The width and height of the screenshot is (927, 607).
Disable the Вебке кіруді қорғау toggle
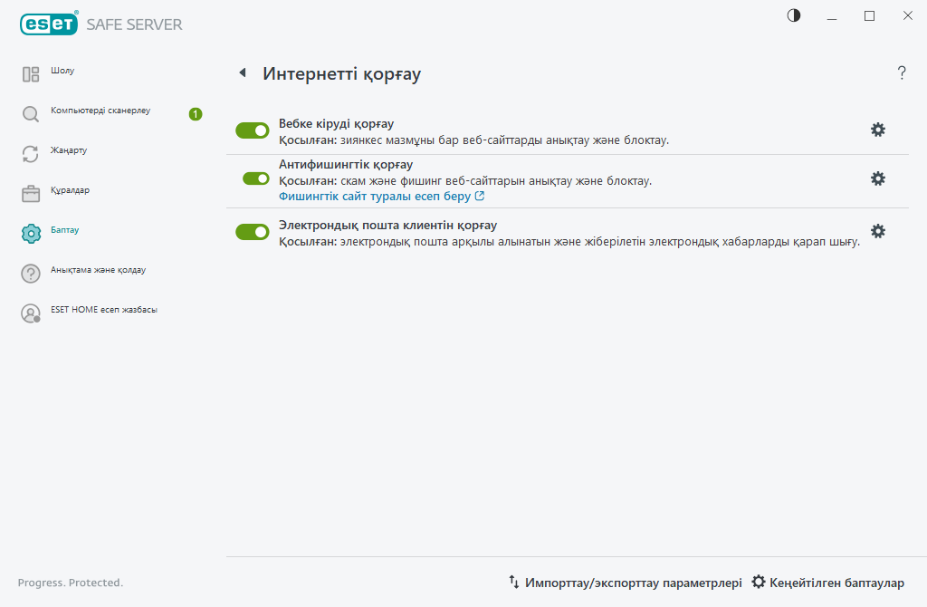[253, 130]
